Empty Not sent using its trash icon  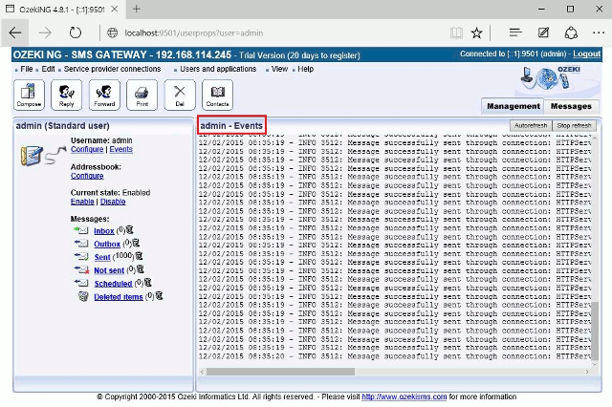pos(141,269)
